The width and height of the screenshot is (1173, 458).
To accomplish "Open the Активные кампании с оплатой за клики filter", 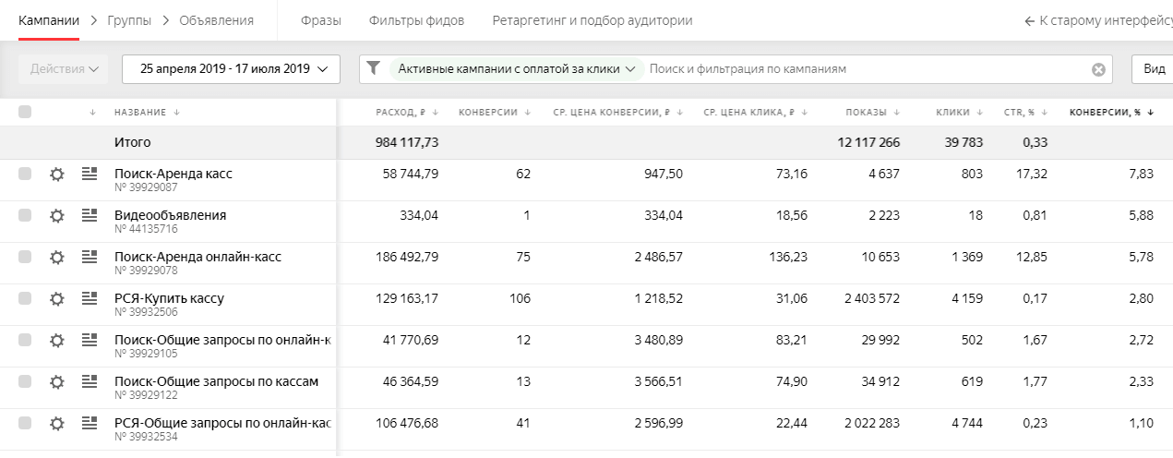I will pyautogui.click(x=516, y=68).
